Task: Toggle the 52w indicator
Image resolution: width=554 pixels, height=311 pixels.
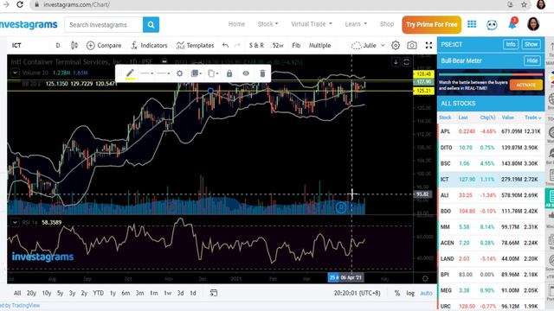Action: (x=278, y=46)
